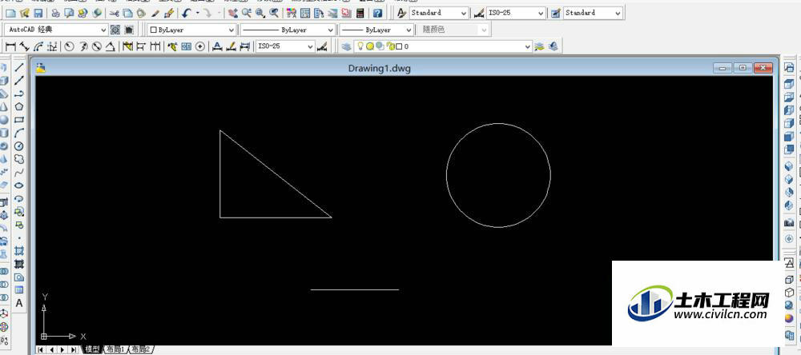The image size is (801, 355).
Task: Open the undo history dropdown arrow
Action: coord(197,14)
